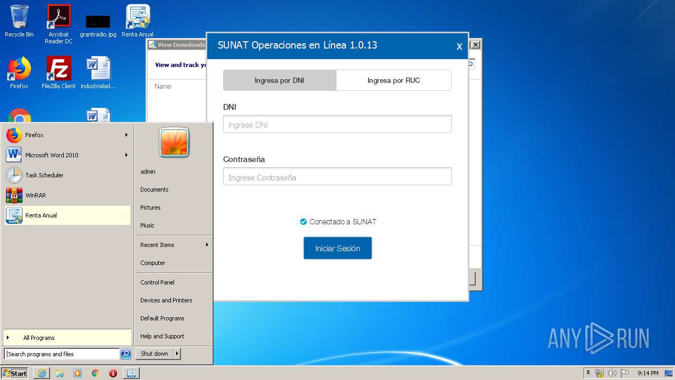
Task: Click the Windows Start button
Action: [x=15, y=373]
